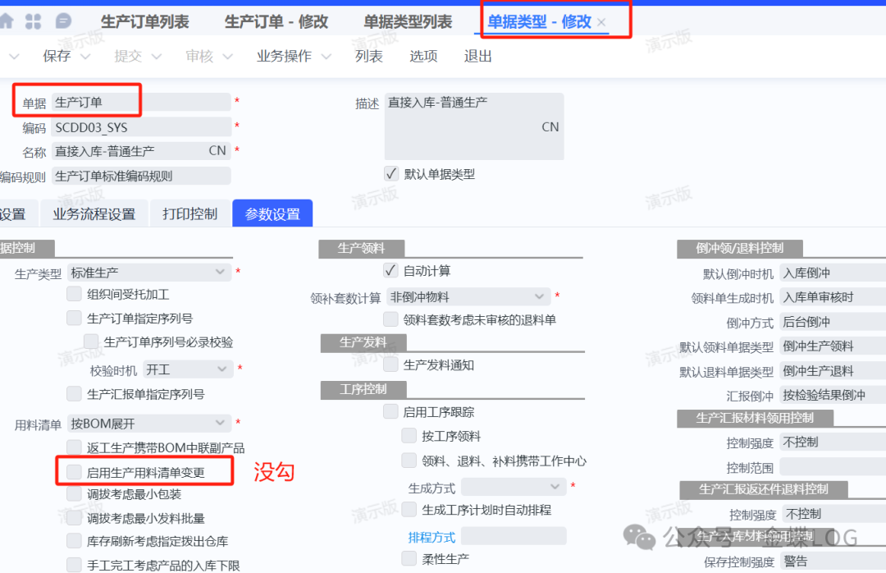Screen dimensions: 886x573
Task: Tick the 生产发料通知 checkbox
Action: tap(390, 364)
